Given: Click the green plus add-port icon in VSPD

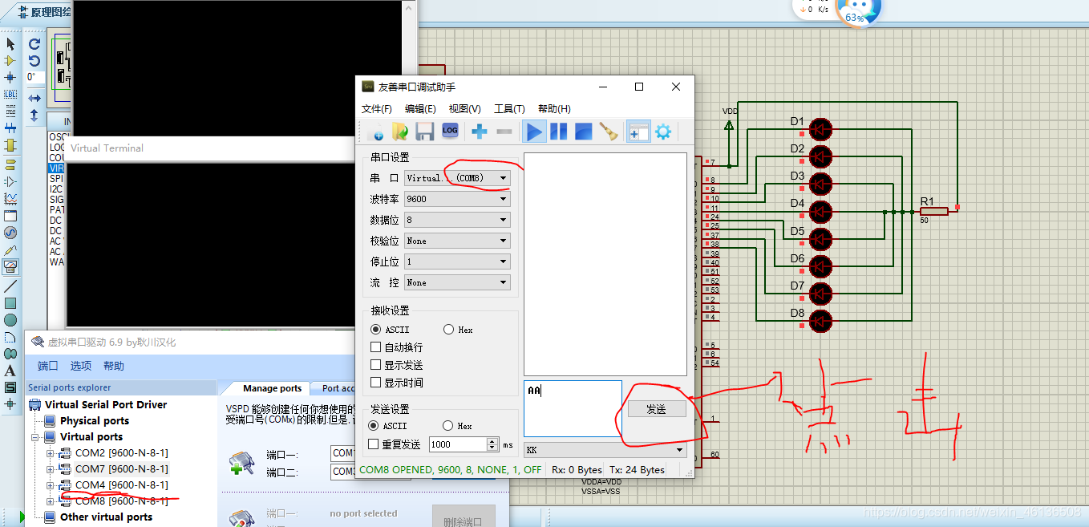Looking at the screenshot, I should pos(241,462).
